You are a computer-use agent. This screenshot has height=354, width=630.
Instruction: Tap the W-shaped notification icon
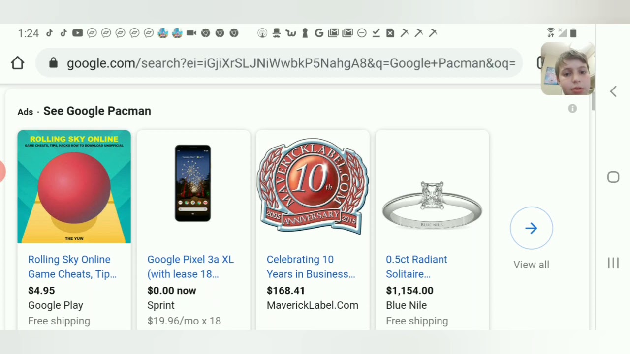[291, 33]
